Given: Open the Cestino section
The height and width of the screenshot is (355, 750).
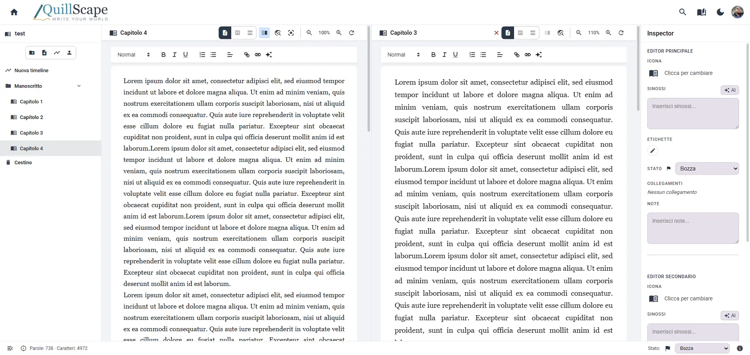Looking at the screenshot, I should click(x=23, y=163).
